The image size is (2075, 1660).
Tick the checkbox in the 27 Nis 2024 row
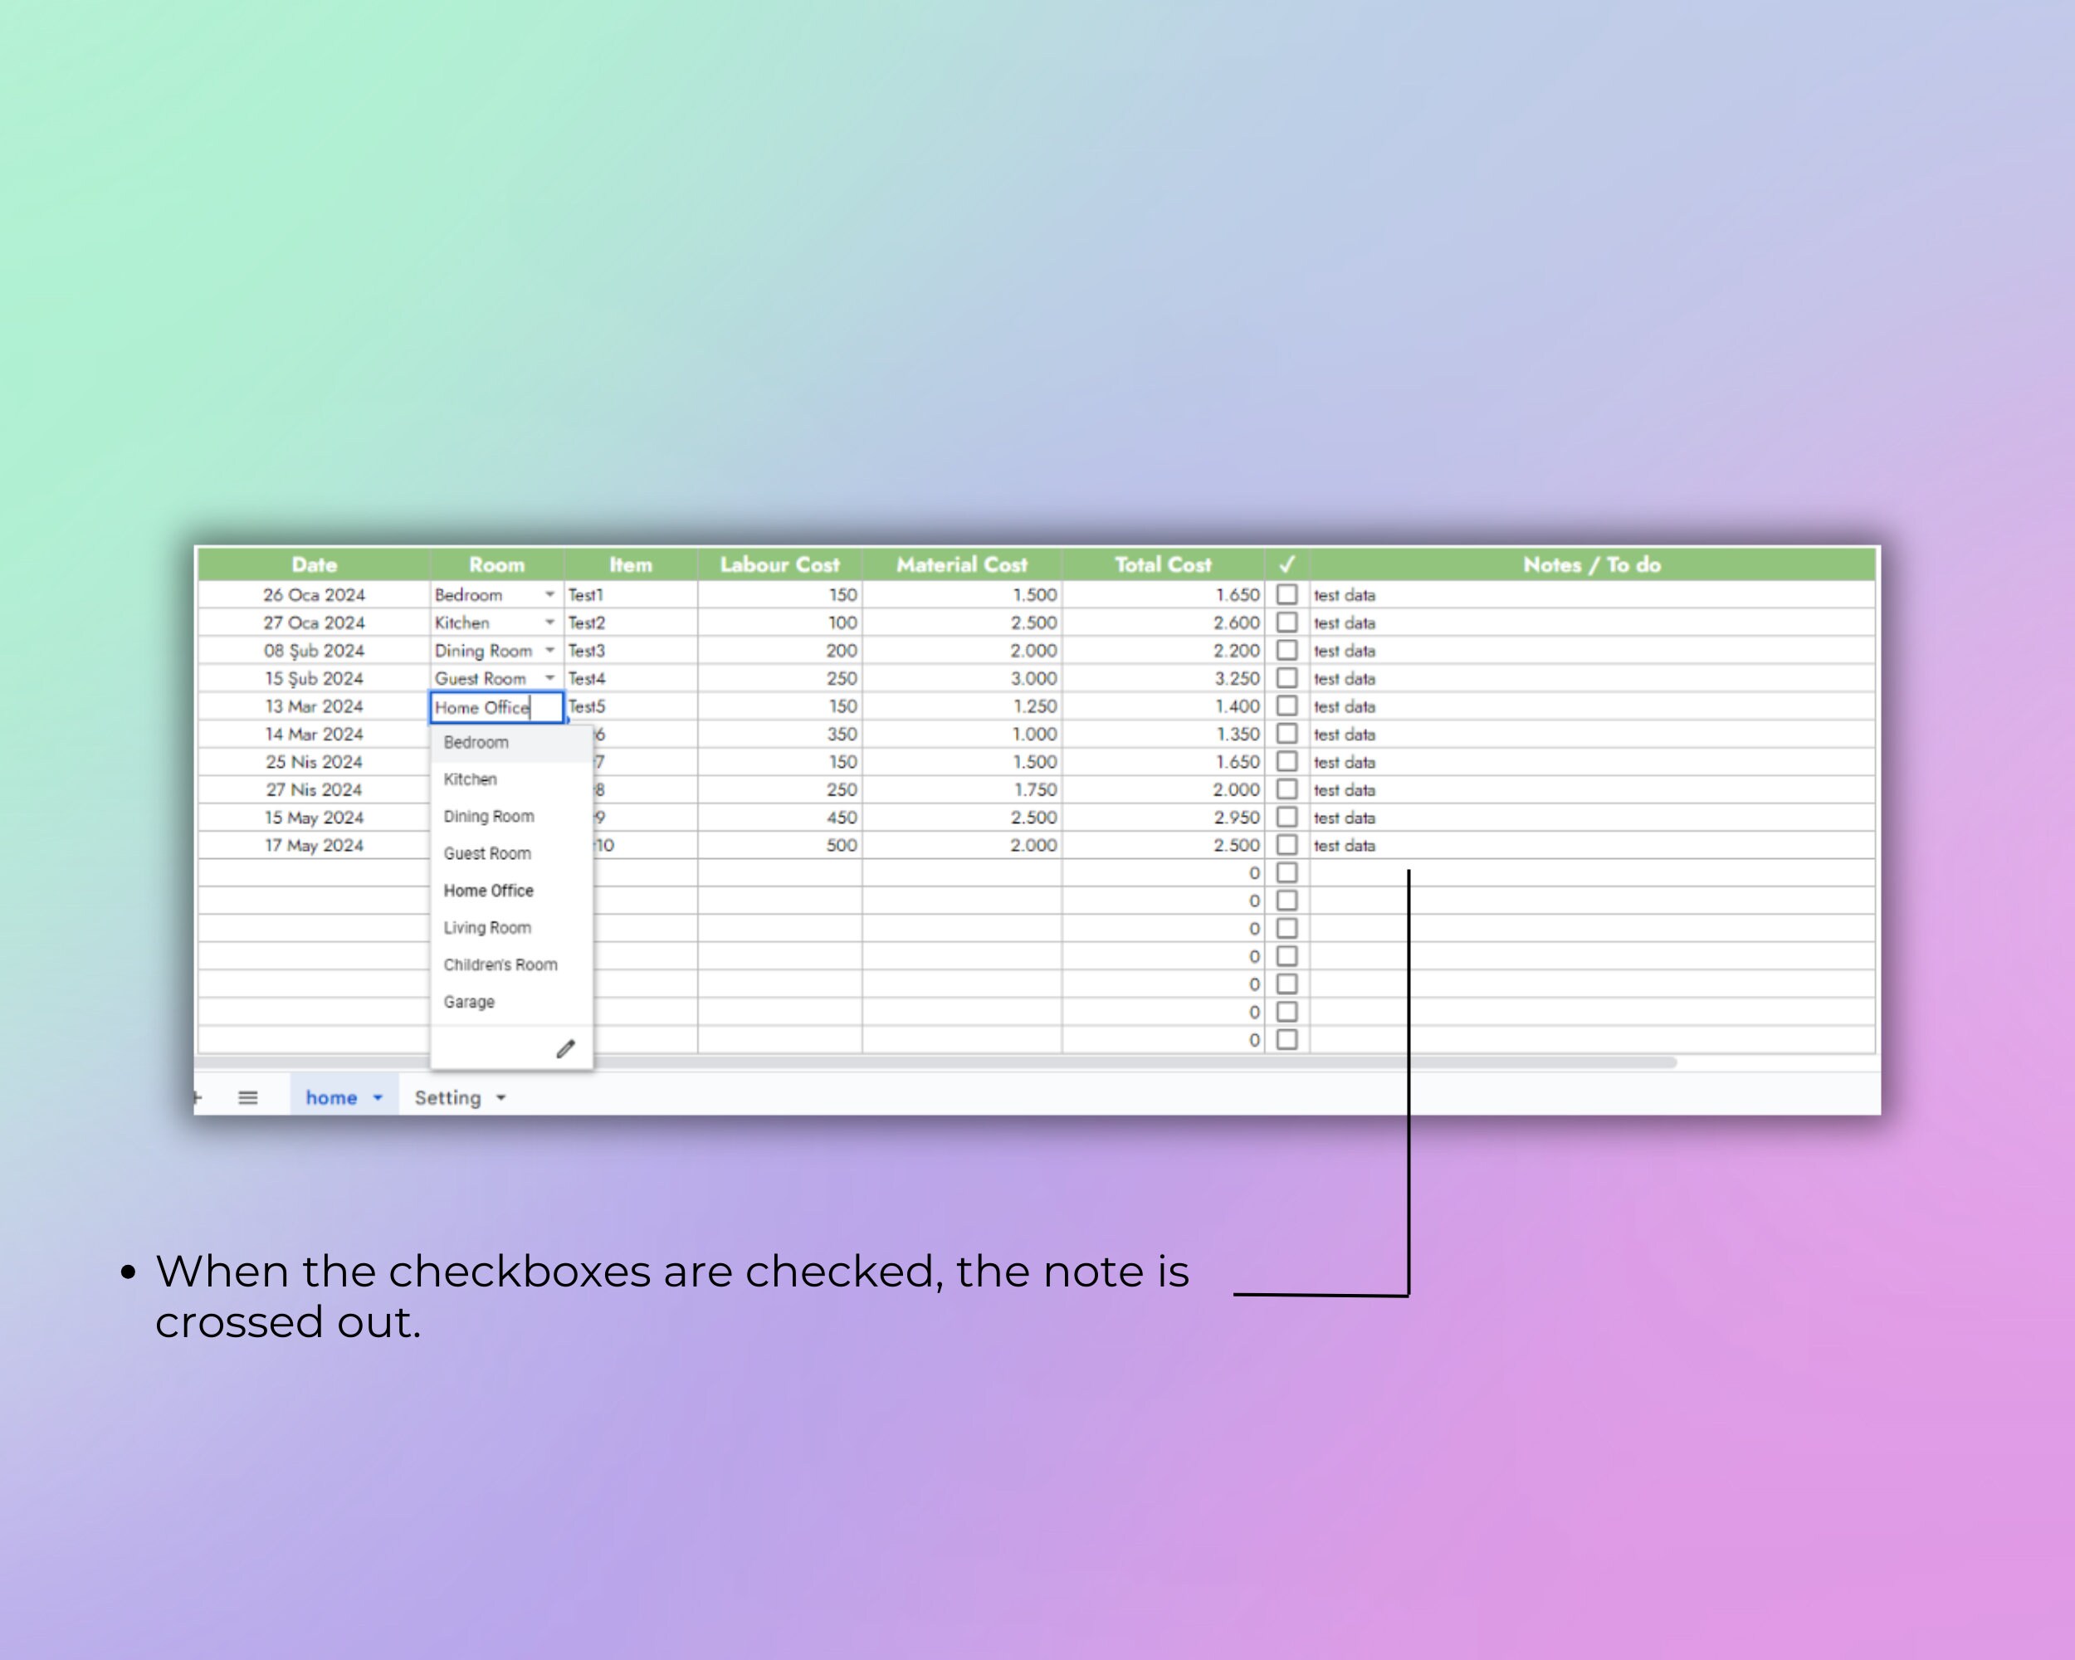point(1286,790)
